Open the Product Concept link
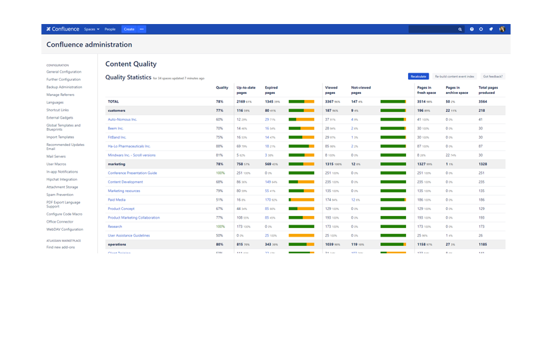Viewport: 552px width, 340px height. (121, 209)
